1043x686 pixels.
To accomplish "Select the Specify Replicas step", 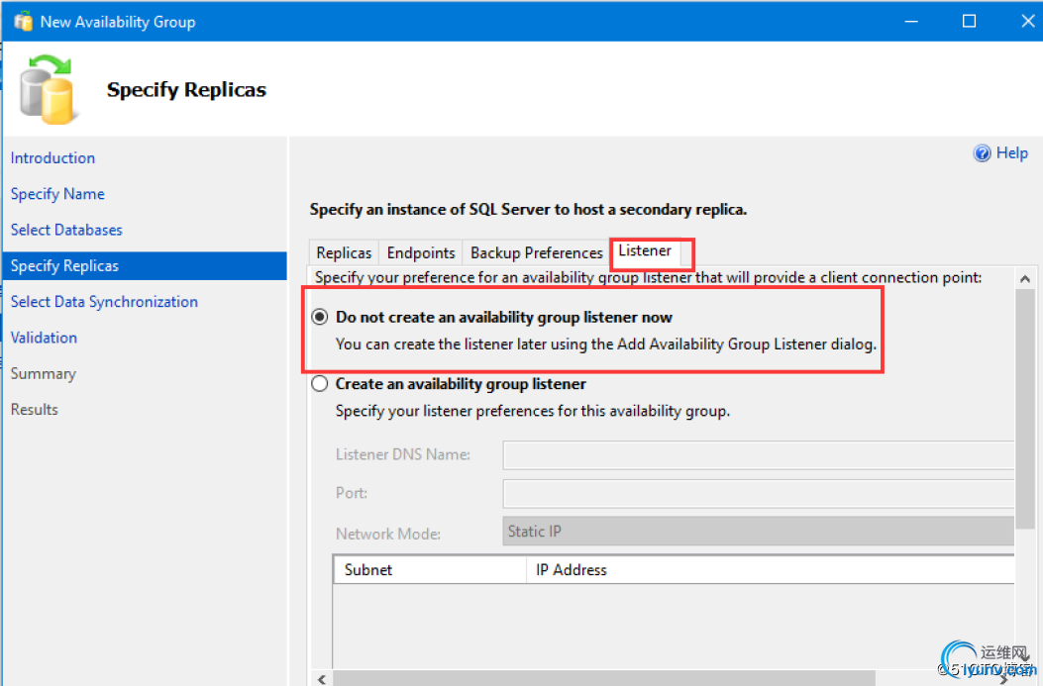I will click(145, 266).
